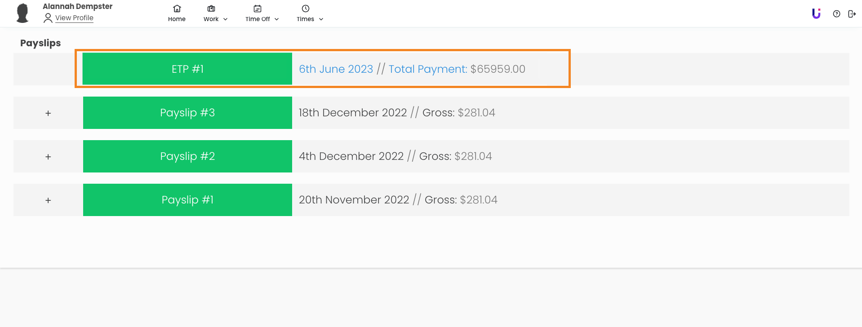Screen dimensions: 862x327
Task: Open the 6th June 2023 payment link
Action: (336, 69)
